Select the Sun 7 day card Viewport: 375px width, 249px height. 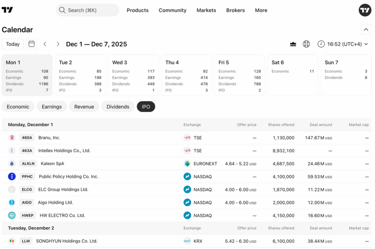tap(346, 75)
